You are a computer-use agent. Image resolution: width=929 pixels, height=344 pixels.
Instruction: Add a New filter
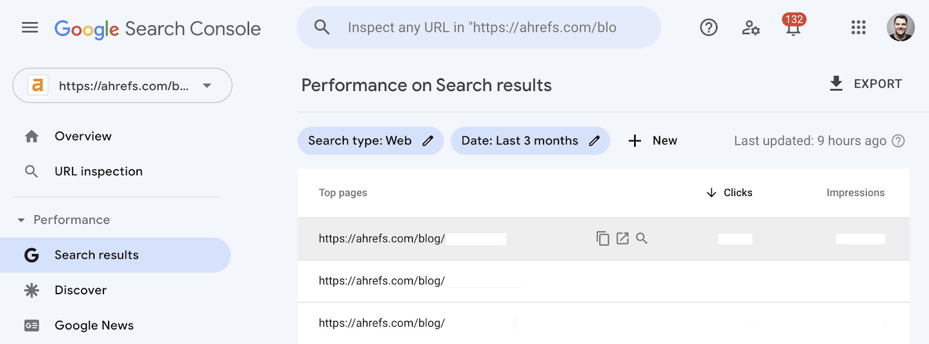653,141
